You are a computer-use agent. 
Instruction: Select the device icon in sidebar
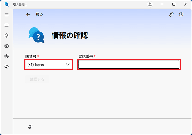coord(7,25)
